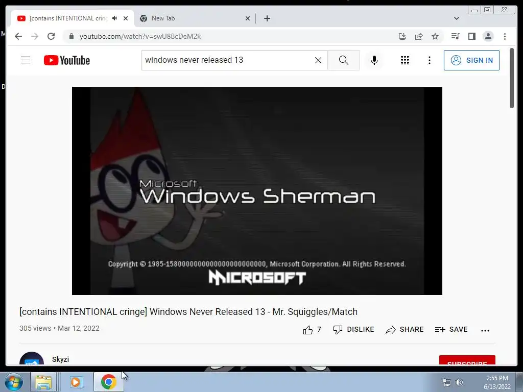Open the YouTube hamburger guide menu
Viewport: 523px width, 392px height.
pos(26,60)
